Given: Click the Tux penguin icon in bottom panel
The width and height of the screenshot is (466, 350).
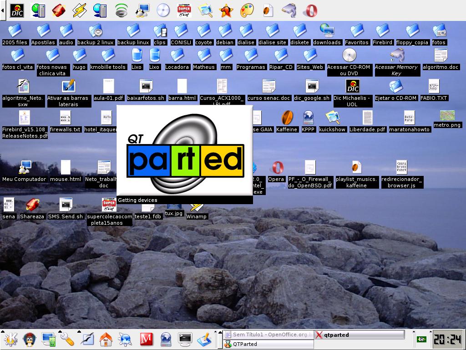Looking at the screenshot, I should click(x=30, y=340).
